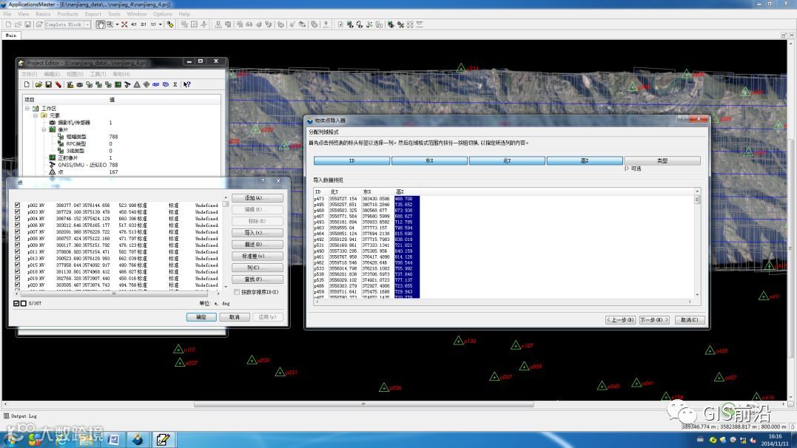797x448 pixels.
Task: Click the diamond-shaped icon in Project Editor toolbar
Action: (x=147, y=85)
